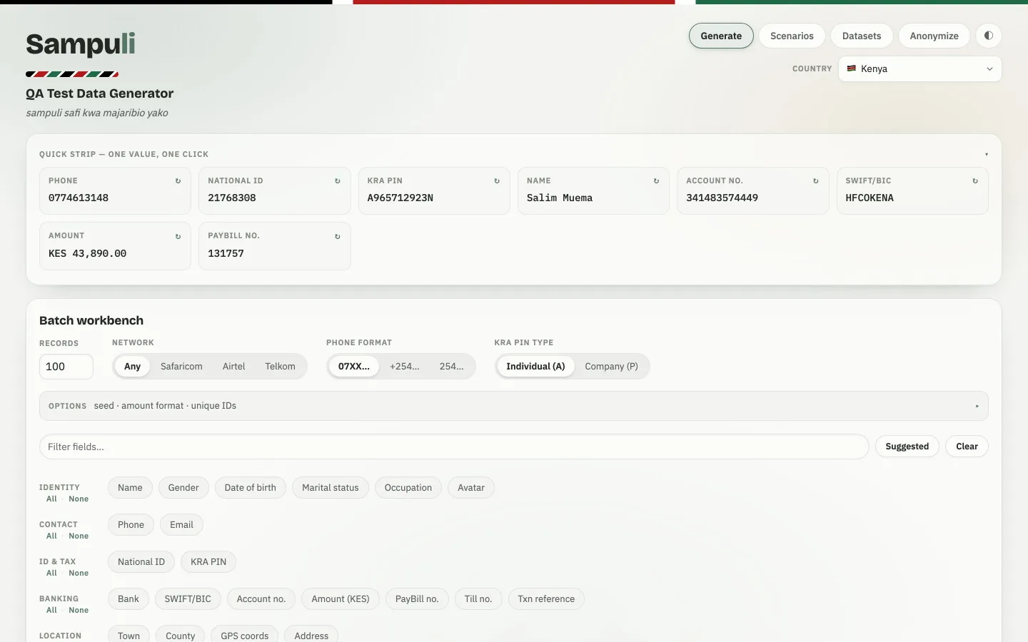Open the Country dropdown showing Kenya
Image resolution: width=1028 pixels, height=642 pixels.
click(919, 69)
